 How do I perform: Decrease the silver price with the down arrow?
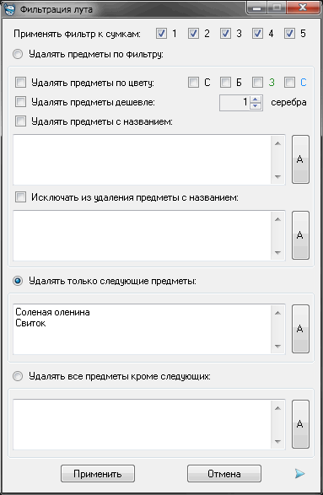coord(256,106)
